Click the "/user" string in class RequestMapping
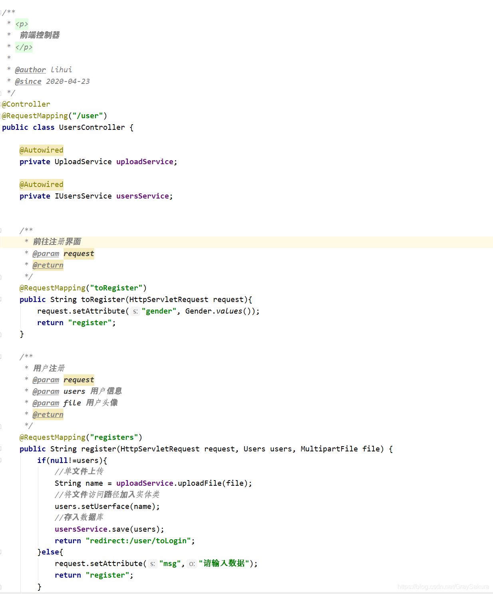The image size is (493, 594). (x=87, y=116)
